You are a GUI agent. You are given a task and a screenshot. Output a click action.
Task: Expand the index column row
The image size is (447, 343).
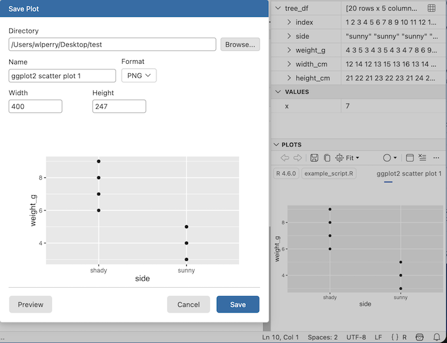[289, 22]
